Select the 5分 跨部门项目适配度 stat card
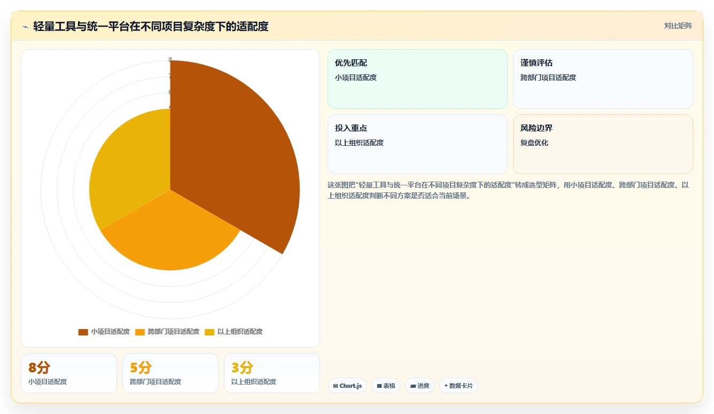Screen dimensions: 714x414 coord(170,373)
